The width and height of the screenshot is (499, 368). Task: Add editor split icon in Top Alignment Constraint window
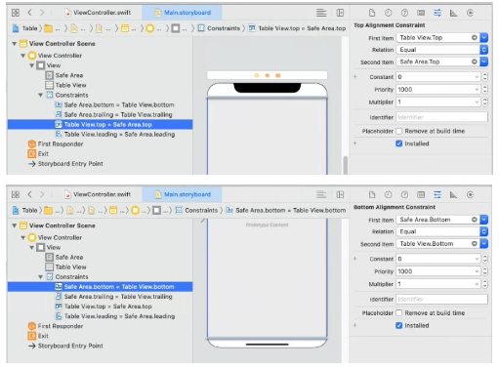coord(340,13)
